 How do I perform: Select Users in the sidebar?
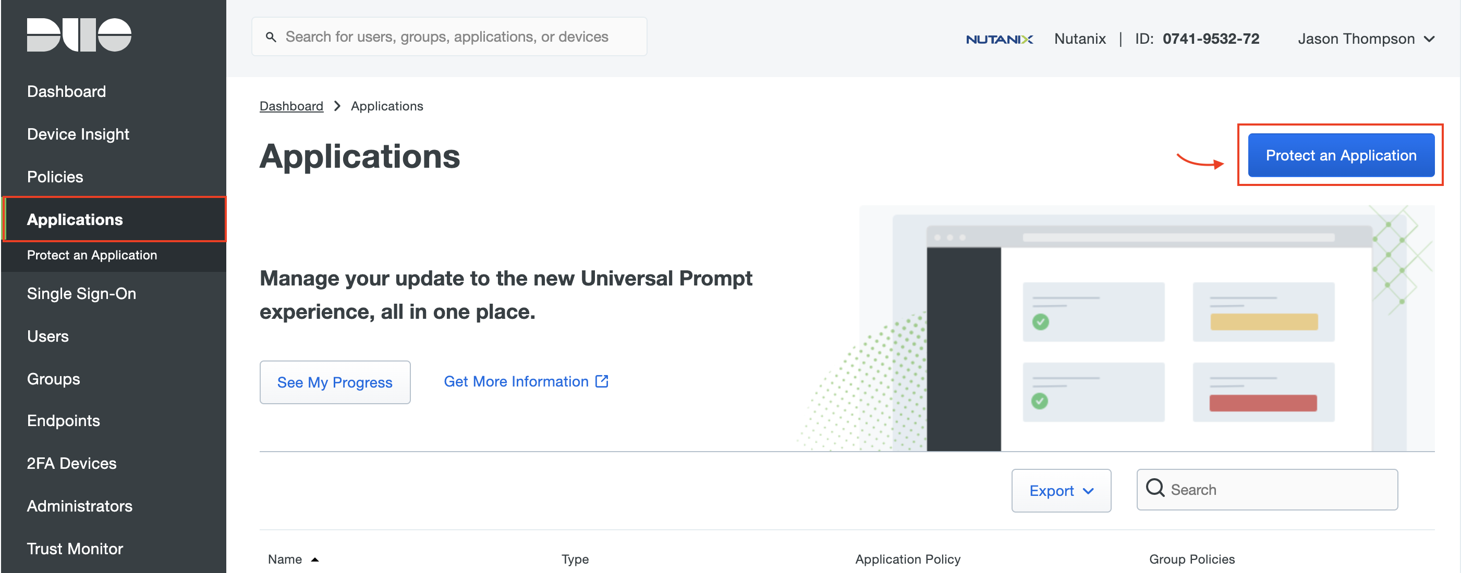(47, 335)
